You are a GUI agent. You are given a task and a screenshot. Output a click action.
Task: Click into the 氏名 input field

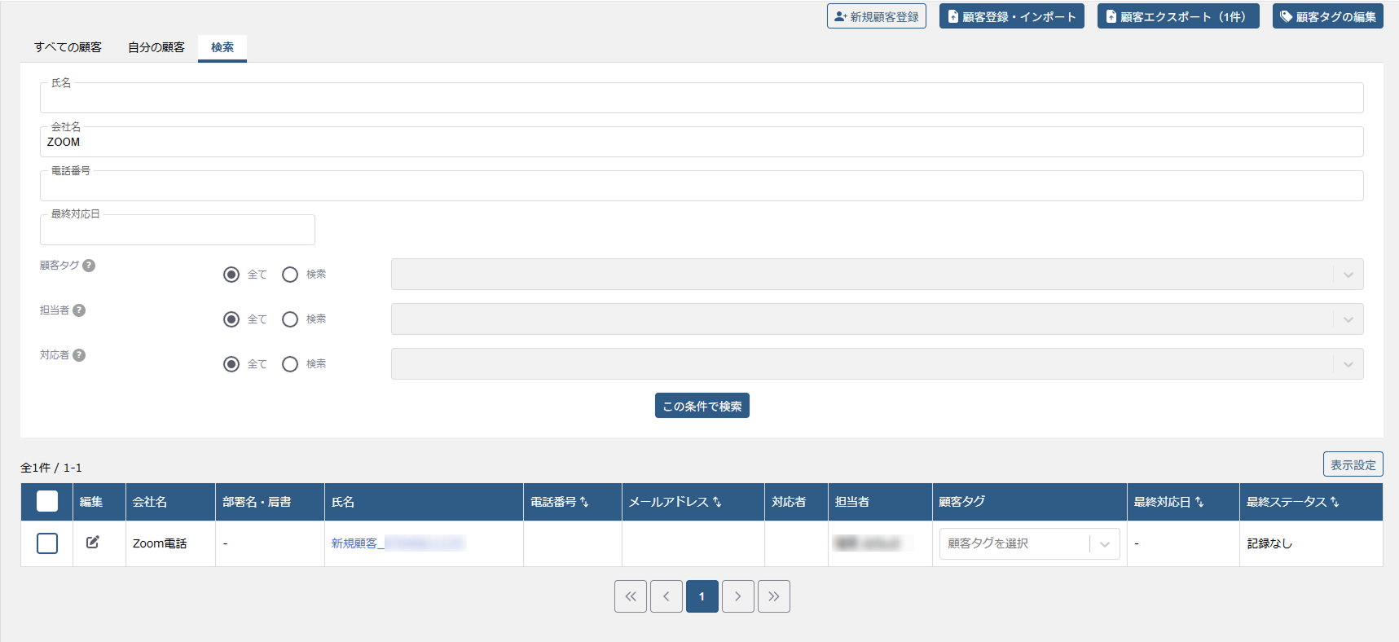[701, 99]
